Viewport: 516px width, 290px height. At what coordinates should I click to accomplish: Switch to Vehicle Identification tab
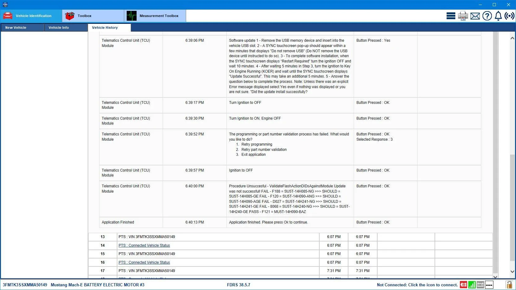[31, 16]
